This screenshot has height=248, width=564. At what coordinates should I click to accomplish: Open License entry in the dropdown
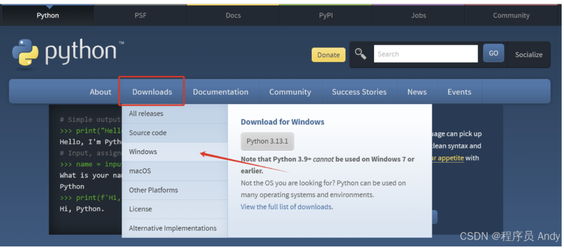140,209
